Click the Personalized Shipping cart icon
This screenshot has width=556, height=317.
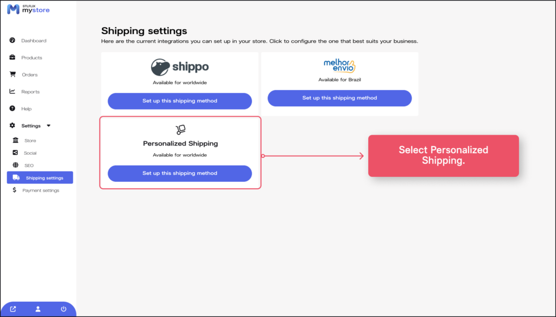180,129
